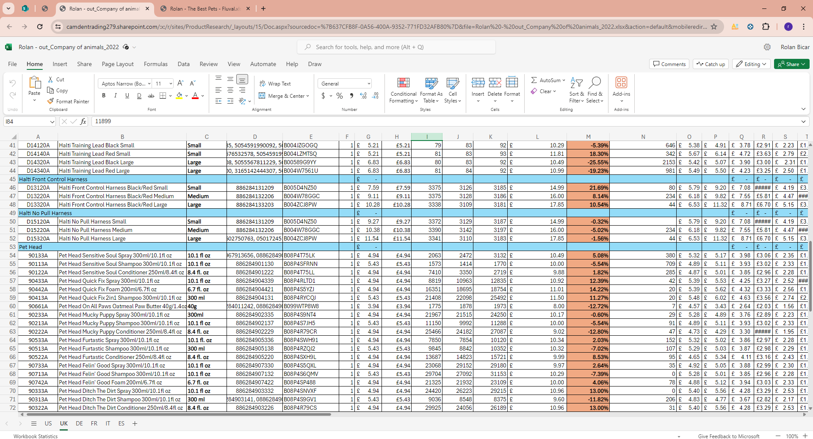Open Excel settings gear icon
Viewport: 813px width, 439px height.
pos(767,47)
